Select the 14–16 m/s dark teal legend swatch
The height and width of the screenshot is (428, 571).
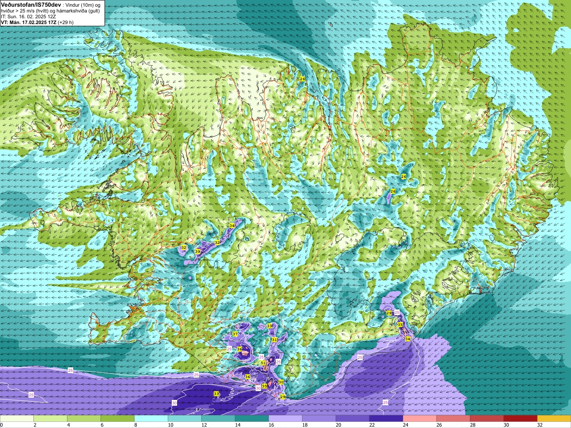252,419
